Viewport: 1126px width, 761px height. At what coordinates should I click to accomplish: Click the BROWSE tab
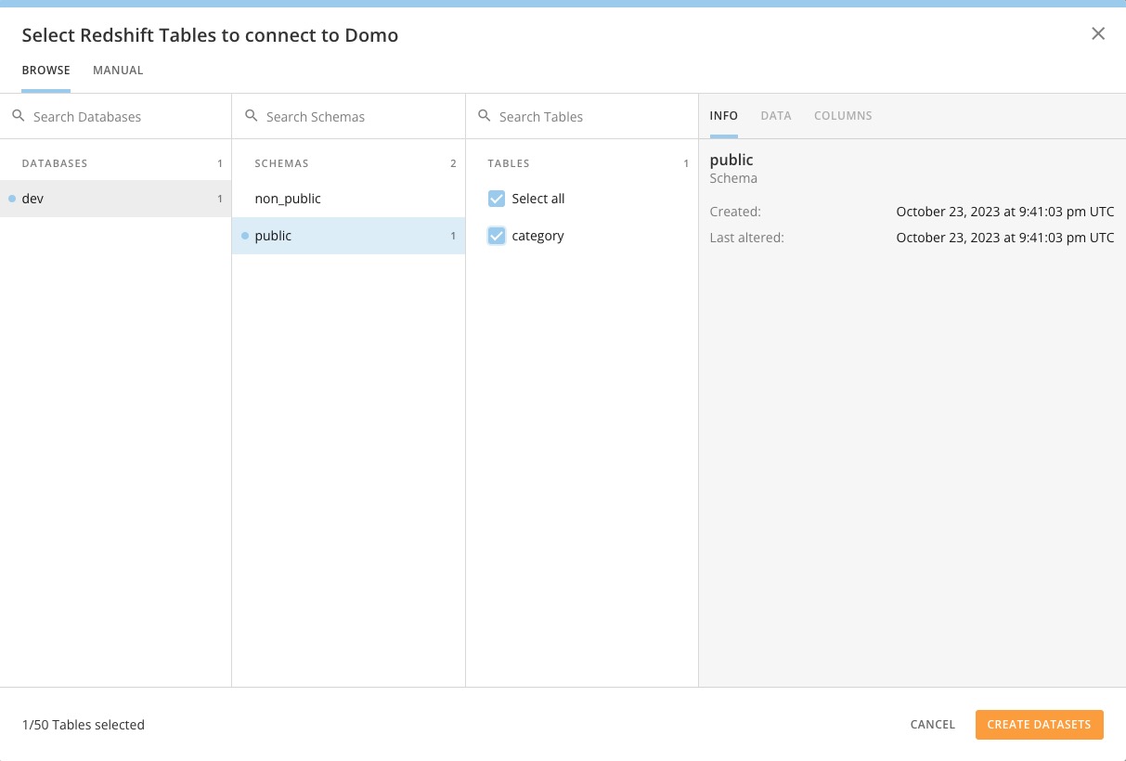point(45,70)
